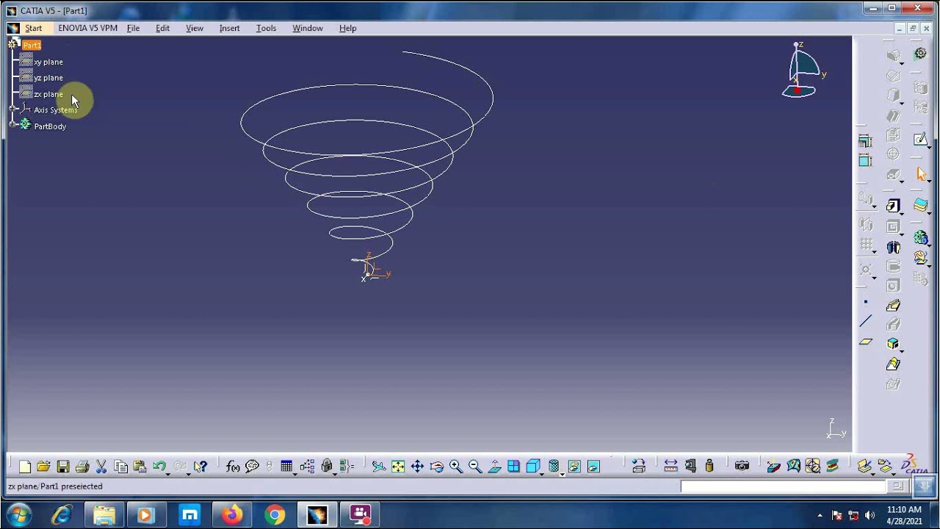Click the Cut scissors icon
Viewport: 940px width, 529px height.
101,467
